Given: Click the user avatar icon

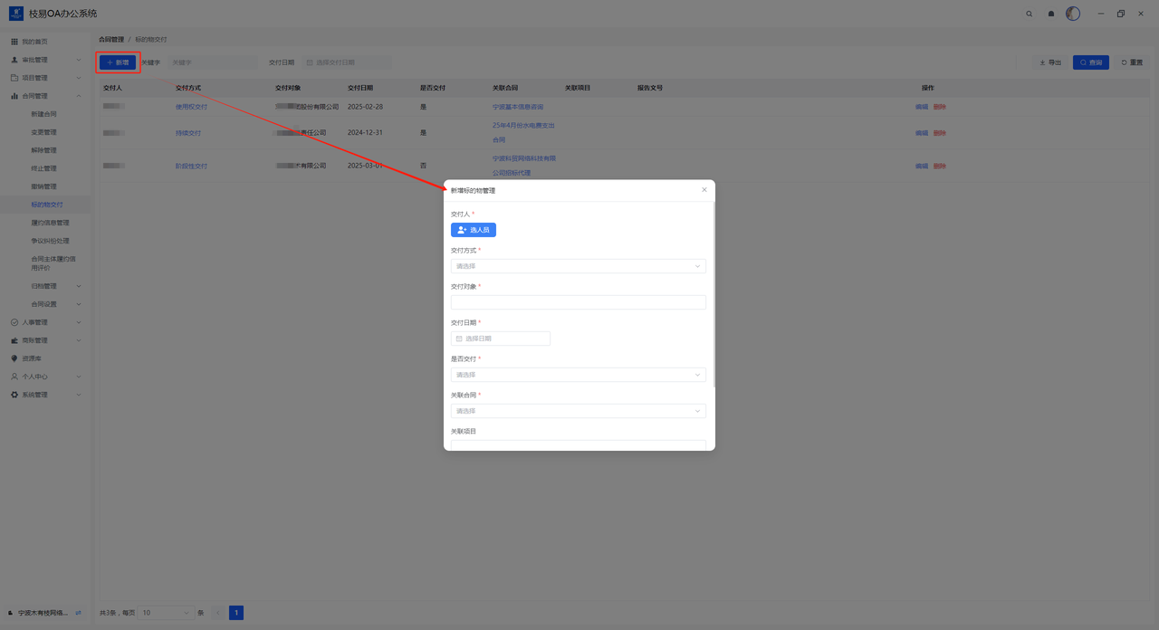Looking at the screenshot, I should click(1073, 14).
